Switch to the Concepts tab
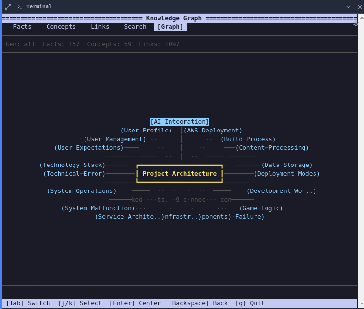 click(61, 27)
